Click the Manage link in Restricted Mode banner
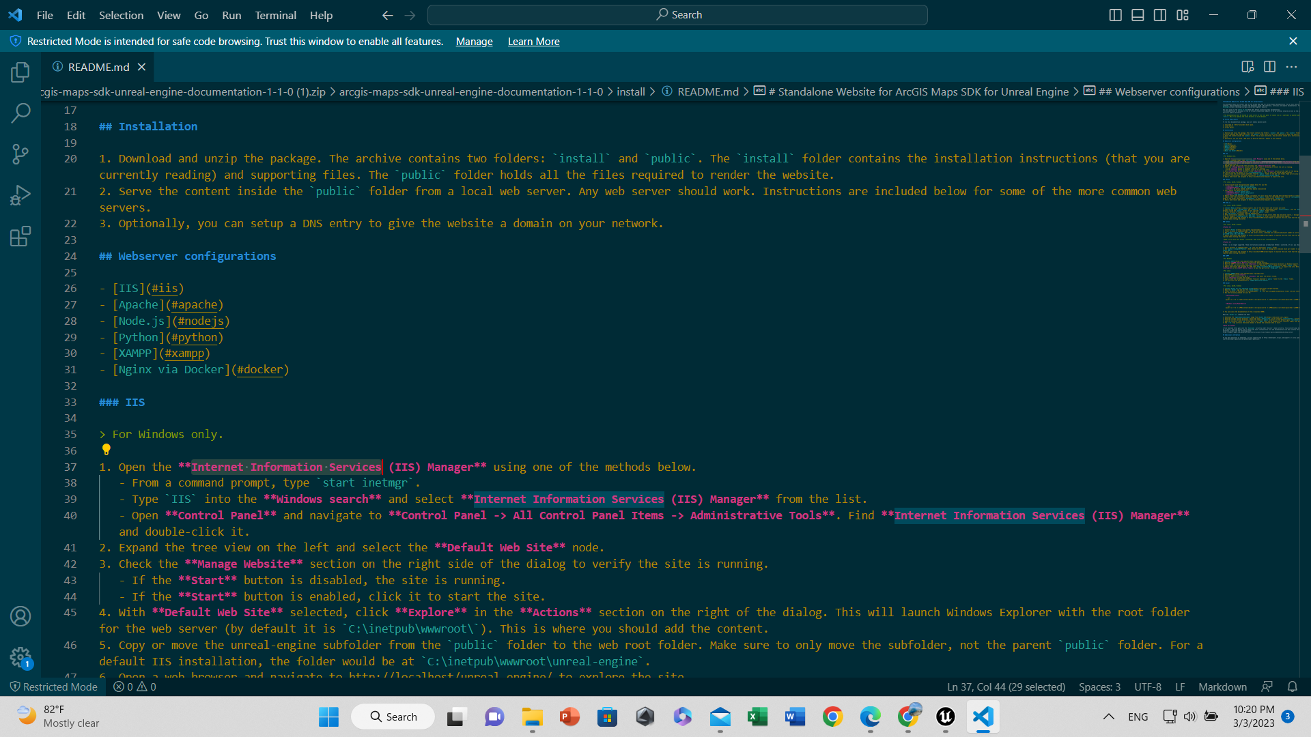 tap(474, 42)
